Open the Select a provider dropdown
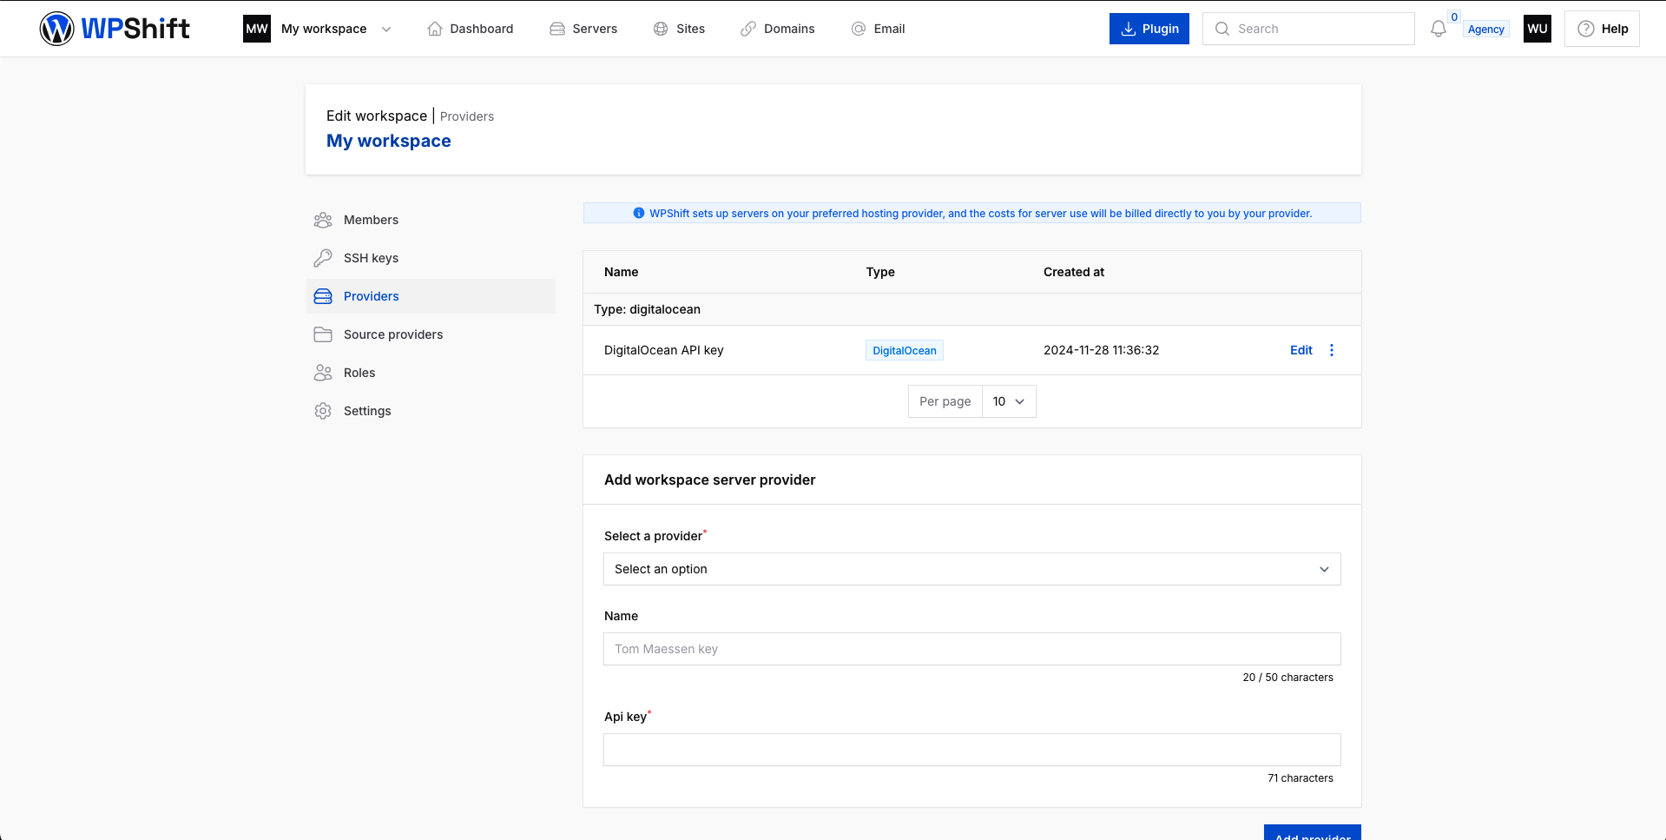The width and height of the screenshot is (1666, 840). [972, 569]
